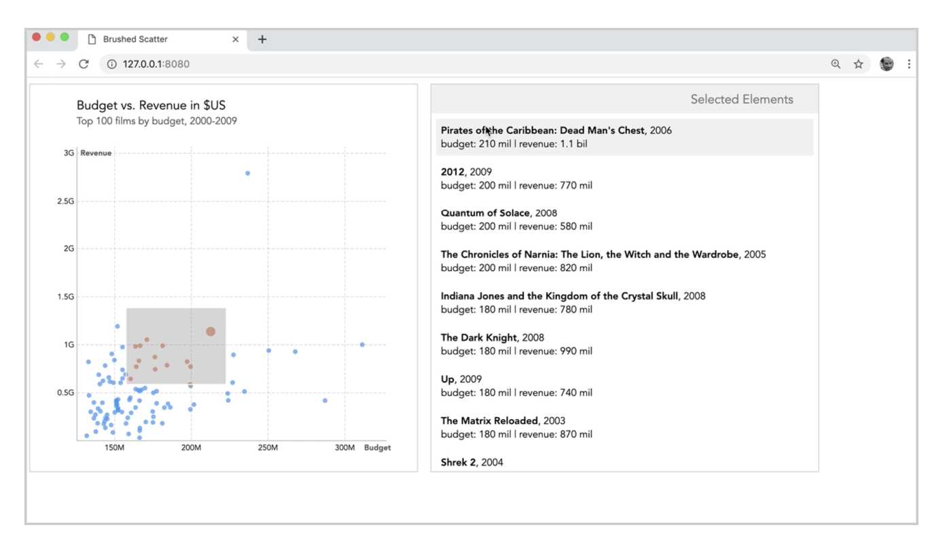Click the macOS yellow minimize window button
947x557 pixels.
(x=50, y=37)
